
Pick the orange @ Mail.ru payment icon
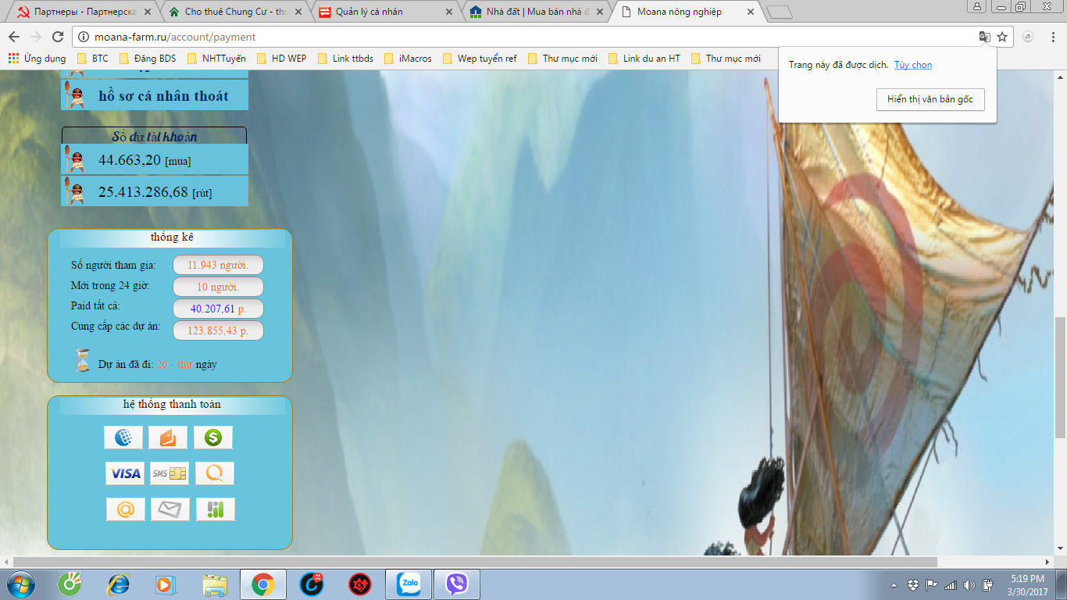tap(126, 509)
